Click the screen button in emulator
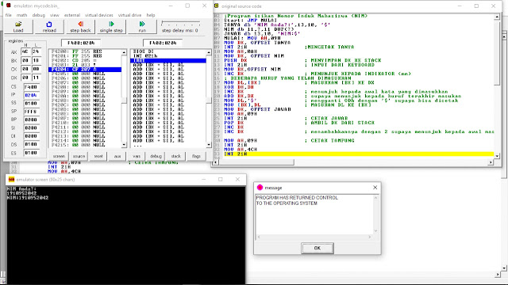This screenshot has height=285, width=508. (59, 156)
